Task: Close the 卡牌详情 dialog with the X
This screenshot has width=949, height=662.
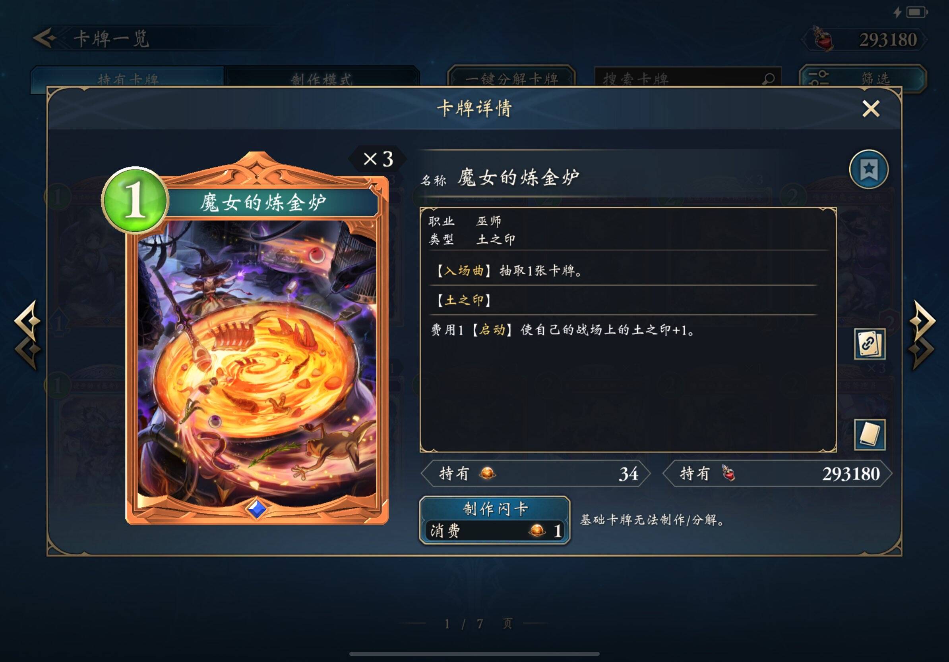Action: click(871, 109)
